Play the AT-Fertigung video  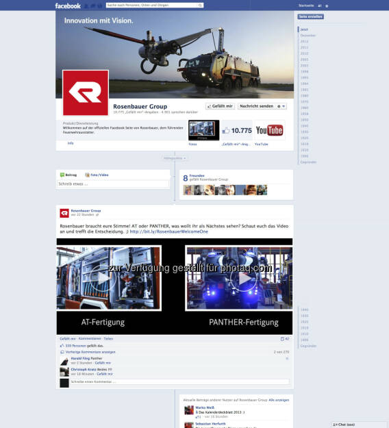pos(103,278)
